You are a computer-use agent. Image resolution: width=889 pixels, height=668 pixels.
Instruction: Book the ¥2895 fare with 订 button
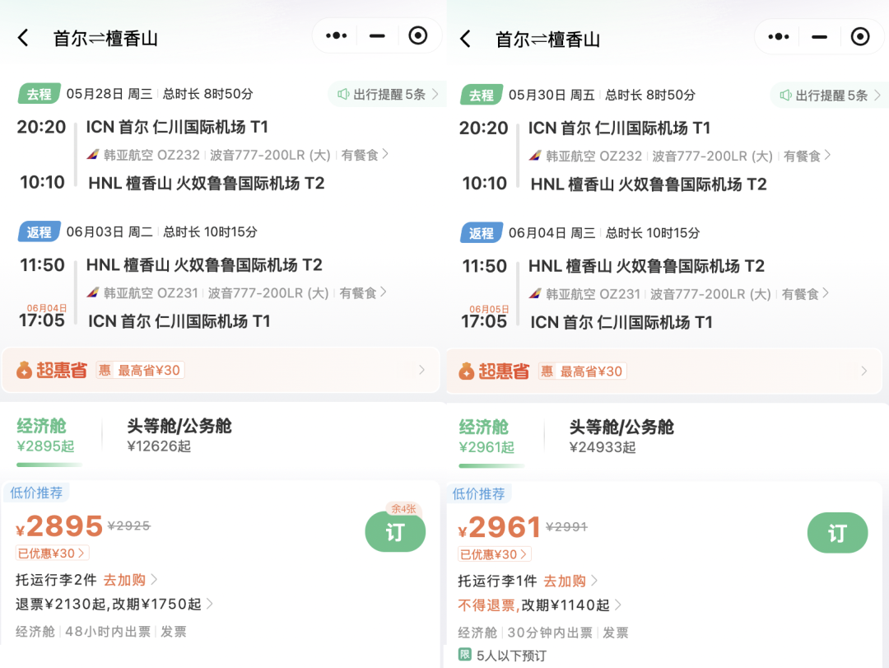point(395,532)
